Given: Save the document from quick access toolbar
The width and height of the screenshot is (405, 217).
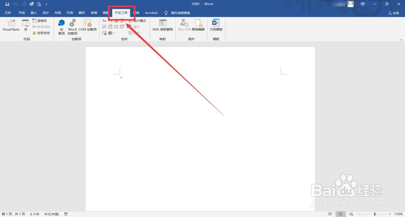Looking at the screenshot, I should point(7,4).
